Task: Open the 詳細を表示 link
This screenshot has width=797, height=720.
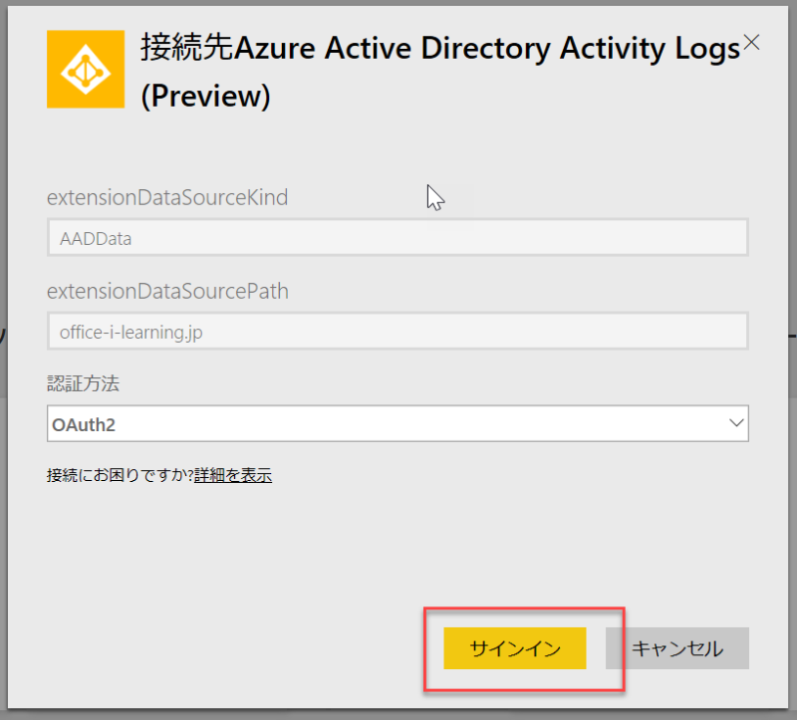Action: (x=233, y=476)
